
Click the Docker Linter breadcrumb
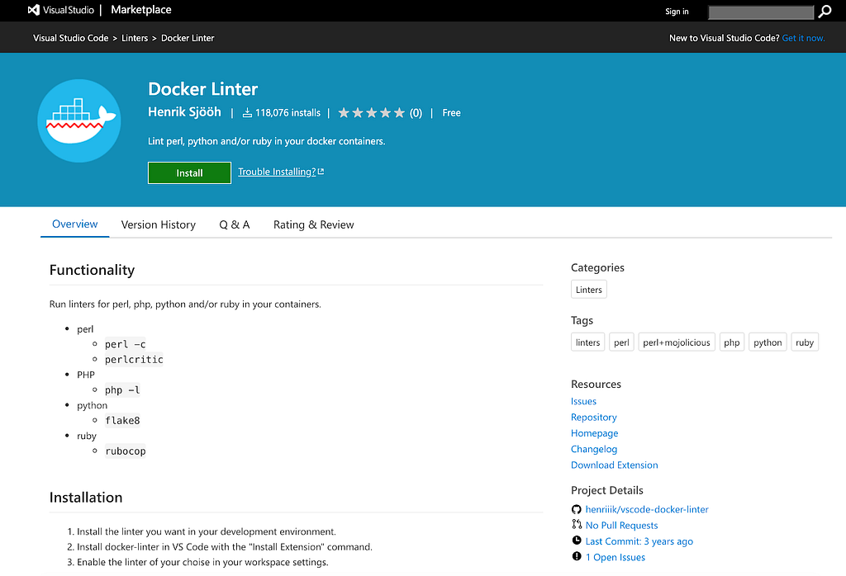188,38
